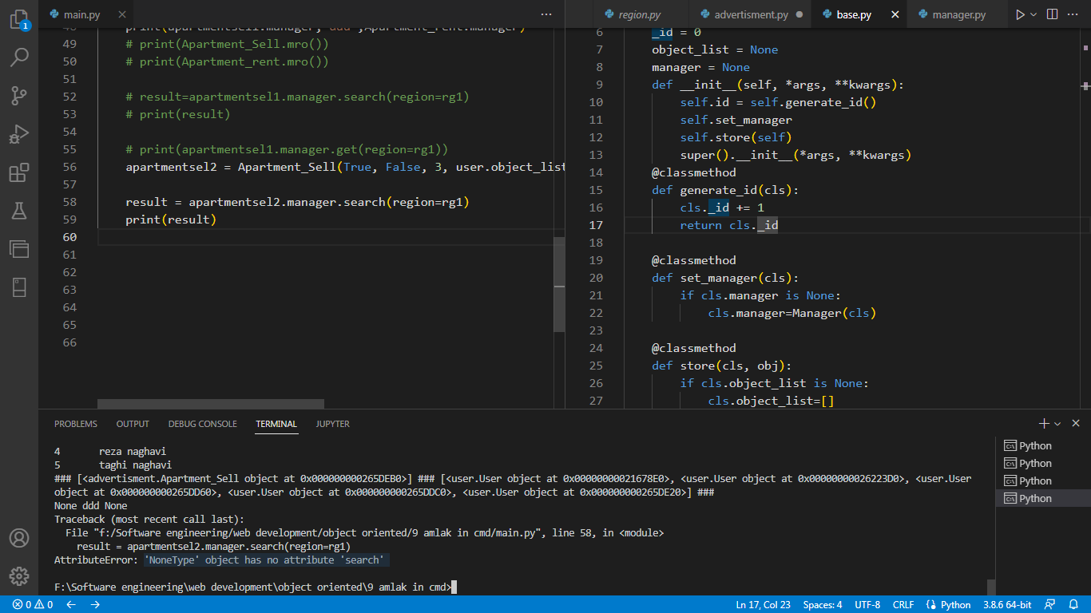The height and width of the screenshot is (613, 1091).
Task: Go back with status bar left arrow
Action: click(70, 604)
